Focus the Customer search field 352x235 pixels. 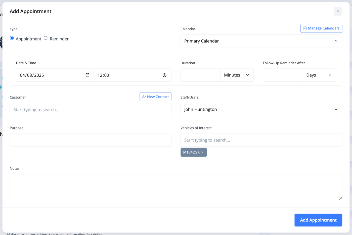91,110
